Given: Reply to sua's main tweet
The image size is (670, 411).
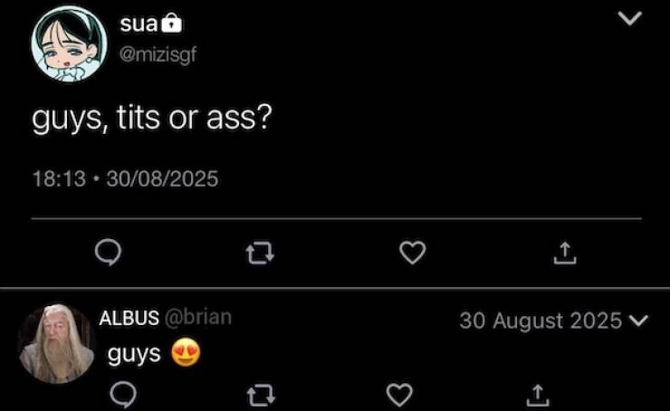Looking at the screenshot, I should tap(109, 255).
